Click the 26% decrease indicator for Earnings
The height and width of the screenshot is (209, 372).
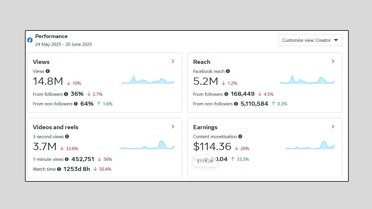[x=242, y=149]
